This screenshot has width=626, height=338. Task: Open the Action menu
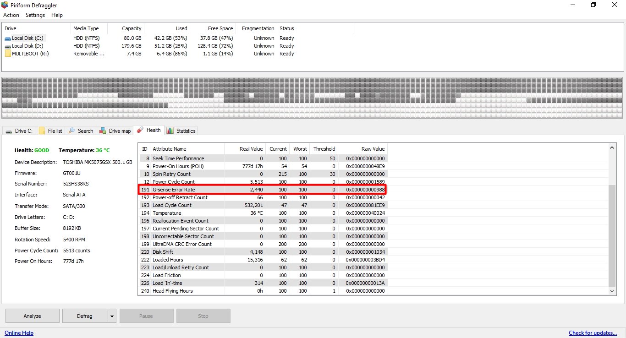click(x=11, y=15)
